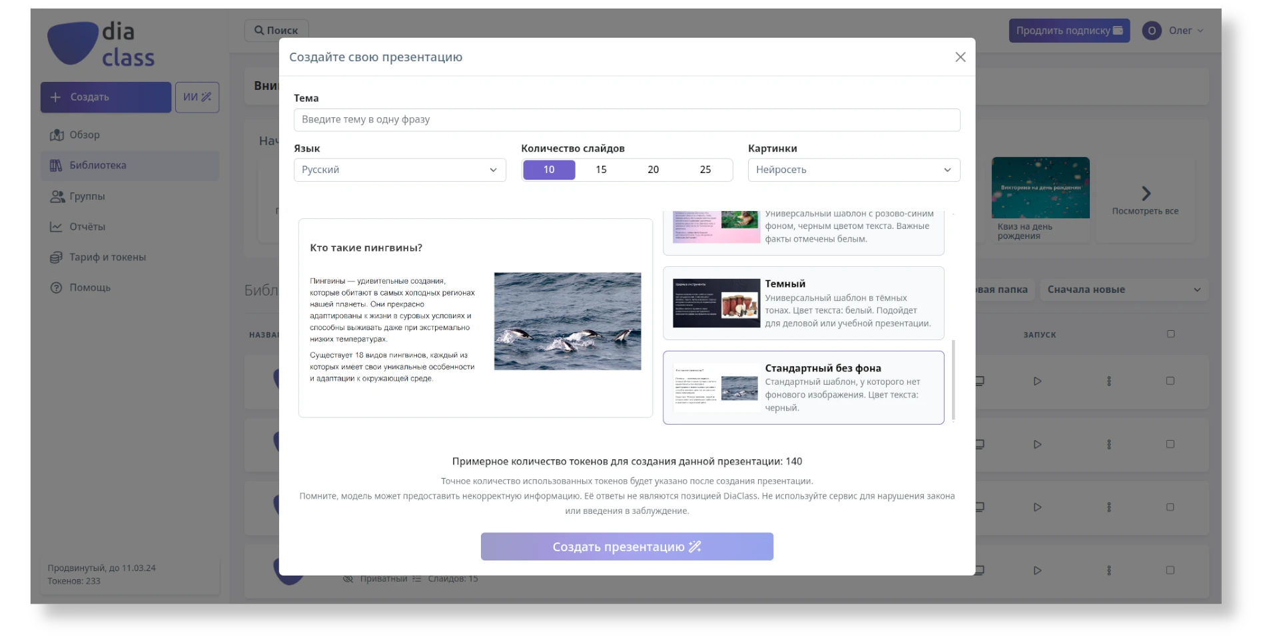Click the Посмотреть все arrow
The image size is (1277, 639).
1145,194
